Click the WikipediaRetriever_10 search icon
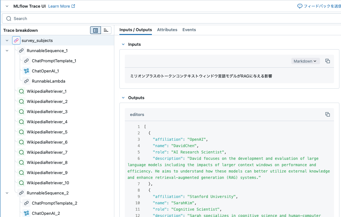 click(21, 183)
